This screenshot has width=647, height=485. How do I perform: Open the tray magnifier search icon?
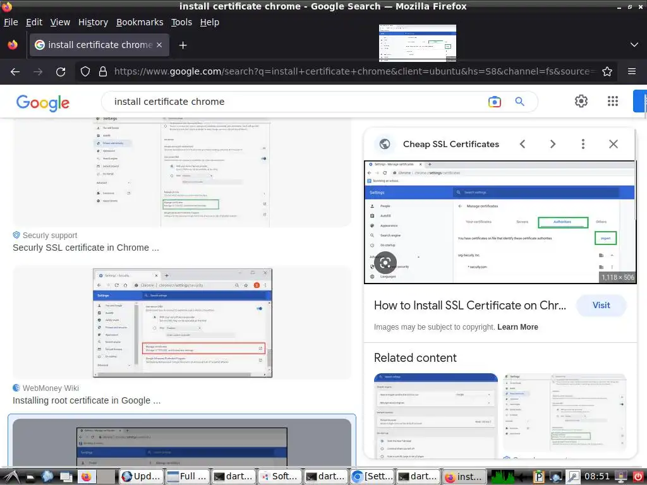(x=573, y=477)
